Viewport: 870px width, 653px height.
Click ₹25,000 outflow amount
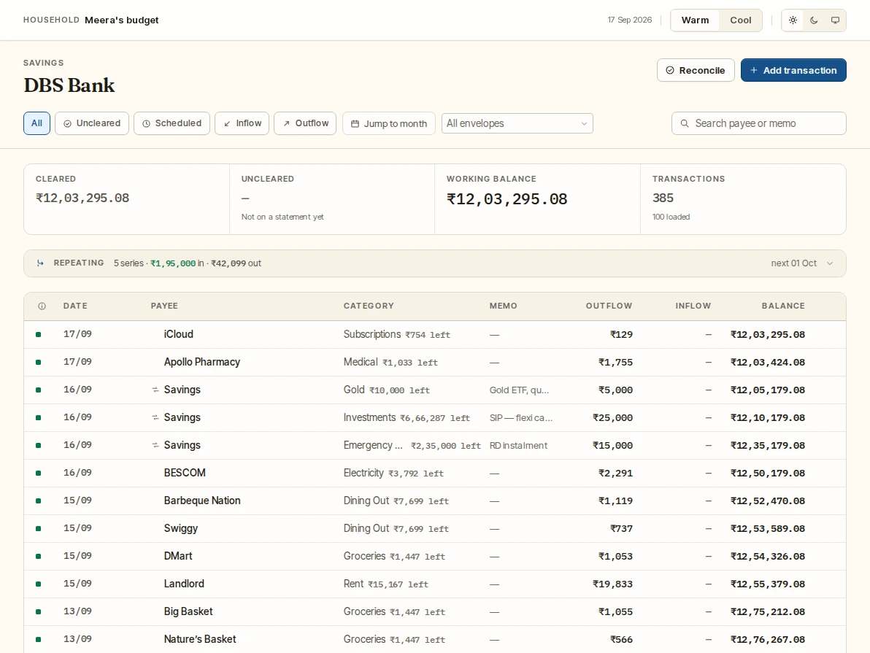pos(612,418)
